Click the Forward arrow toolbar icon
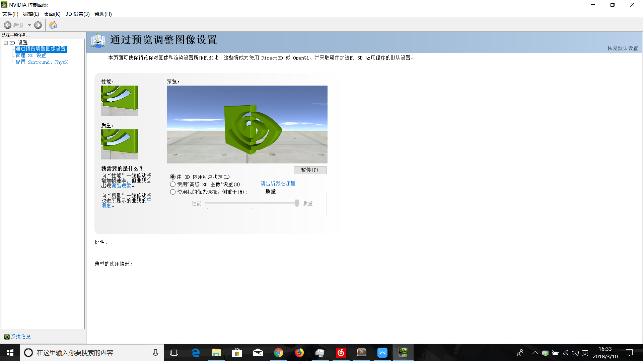643x361 pixels. click(x=38, y=25)
